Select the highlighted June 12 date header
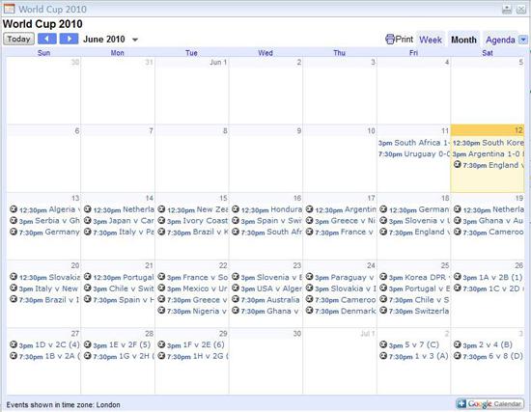Image resolution: width=531 pixels, height=412 pixels. pos(488,130)
